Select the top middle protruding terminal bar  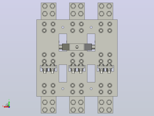[x=77, y=11]
